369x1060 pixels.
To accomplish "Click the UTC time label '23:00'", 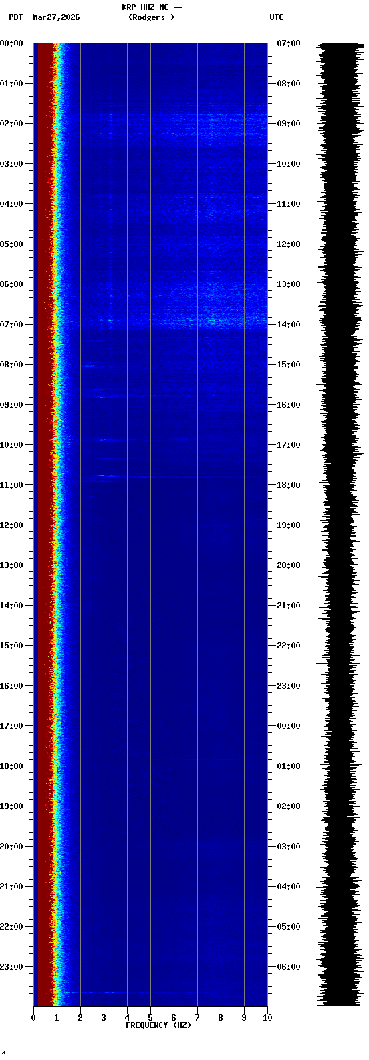I will click(289, 686).
